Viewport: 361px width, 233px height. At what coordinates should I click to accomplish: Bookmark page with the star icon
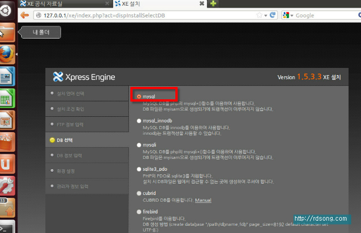[259, 15]
